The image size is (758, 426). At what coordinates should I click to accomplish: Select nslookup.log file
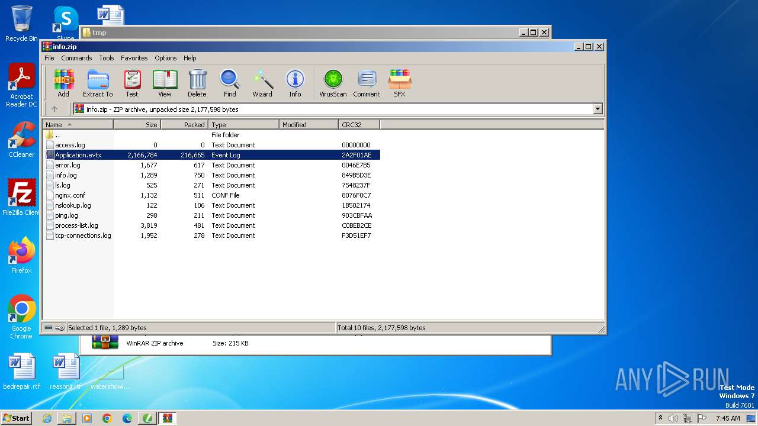pos(212,205)
